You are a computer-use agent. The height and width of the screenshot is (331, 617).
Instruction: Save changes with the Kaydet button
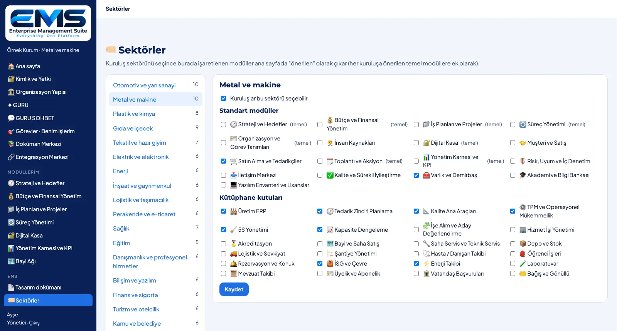click(x=234, y=289)
